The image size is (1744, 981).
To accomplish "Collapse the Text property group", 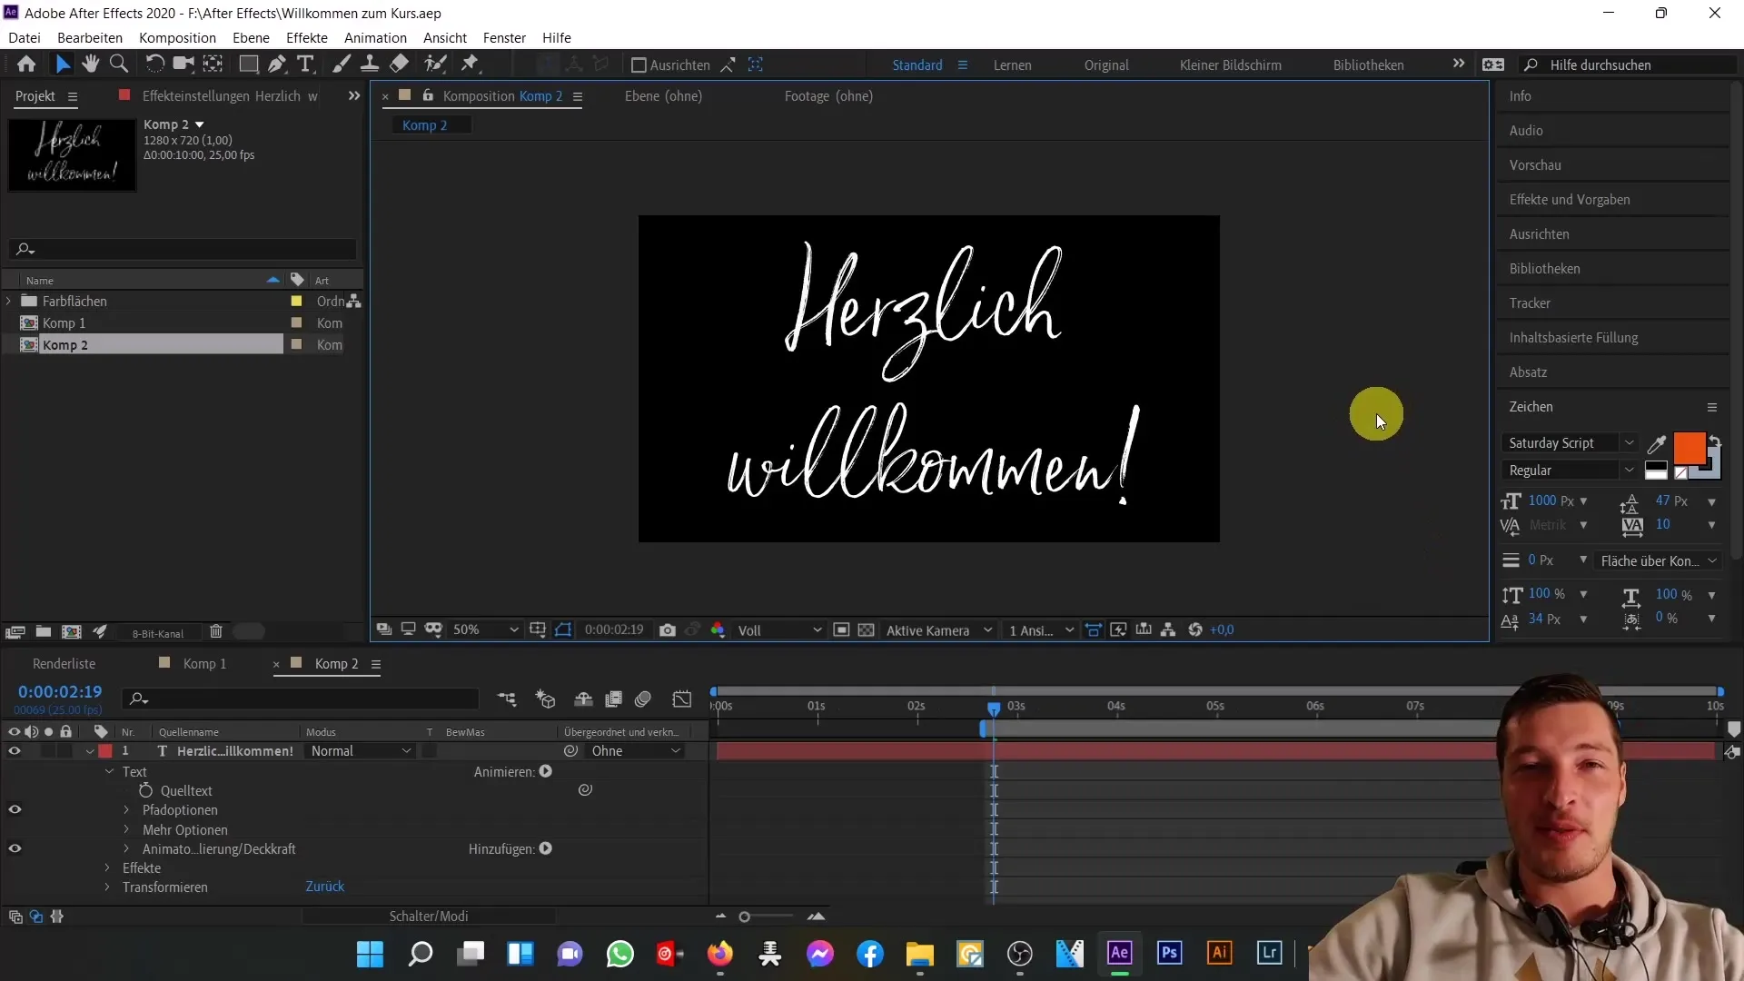I will [109, 771].
